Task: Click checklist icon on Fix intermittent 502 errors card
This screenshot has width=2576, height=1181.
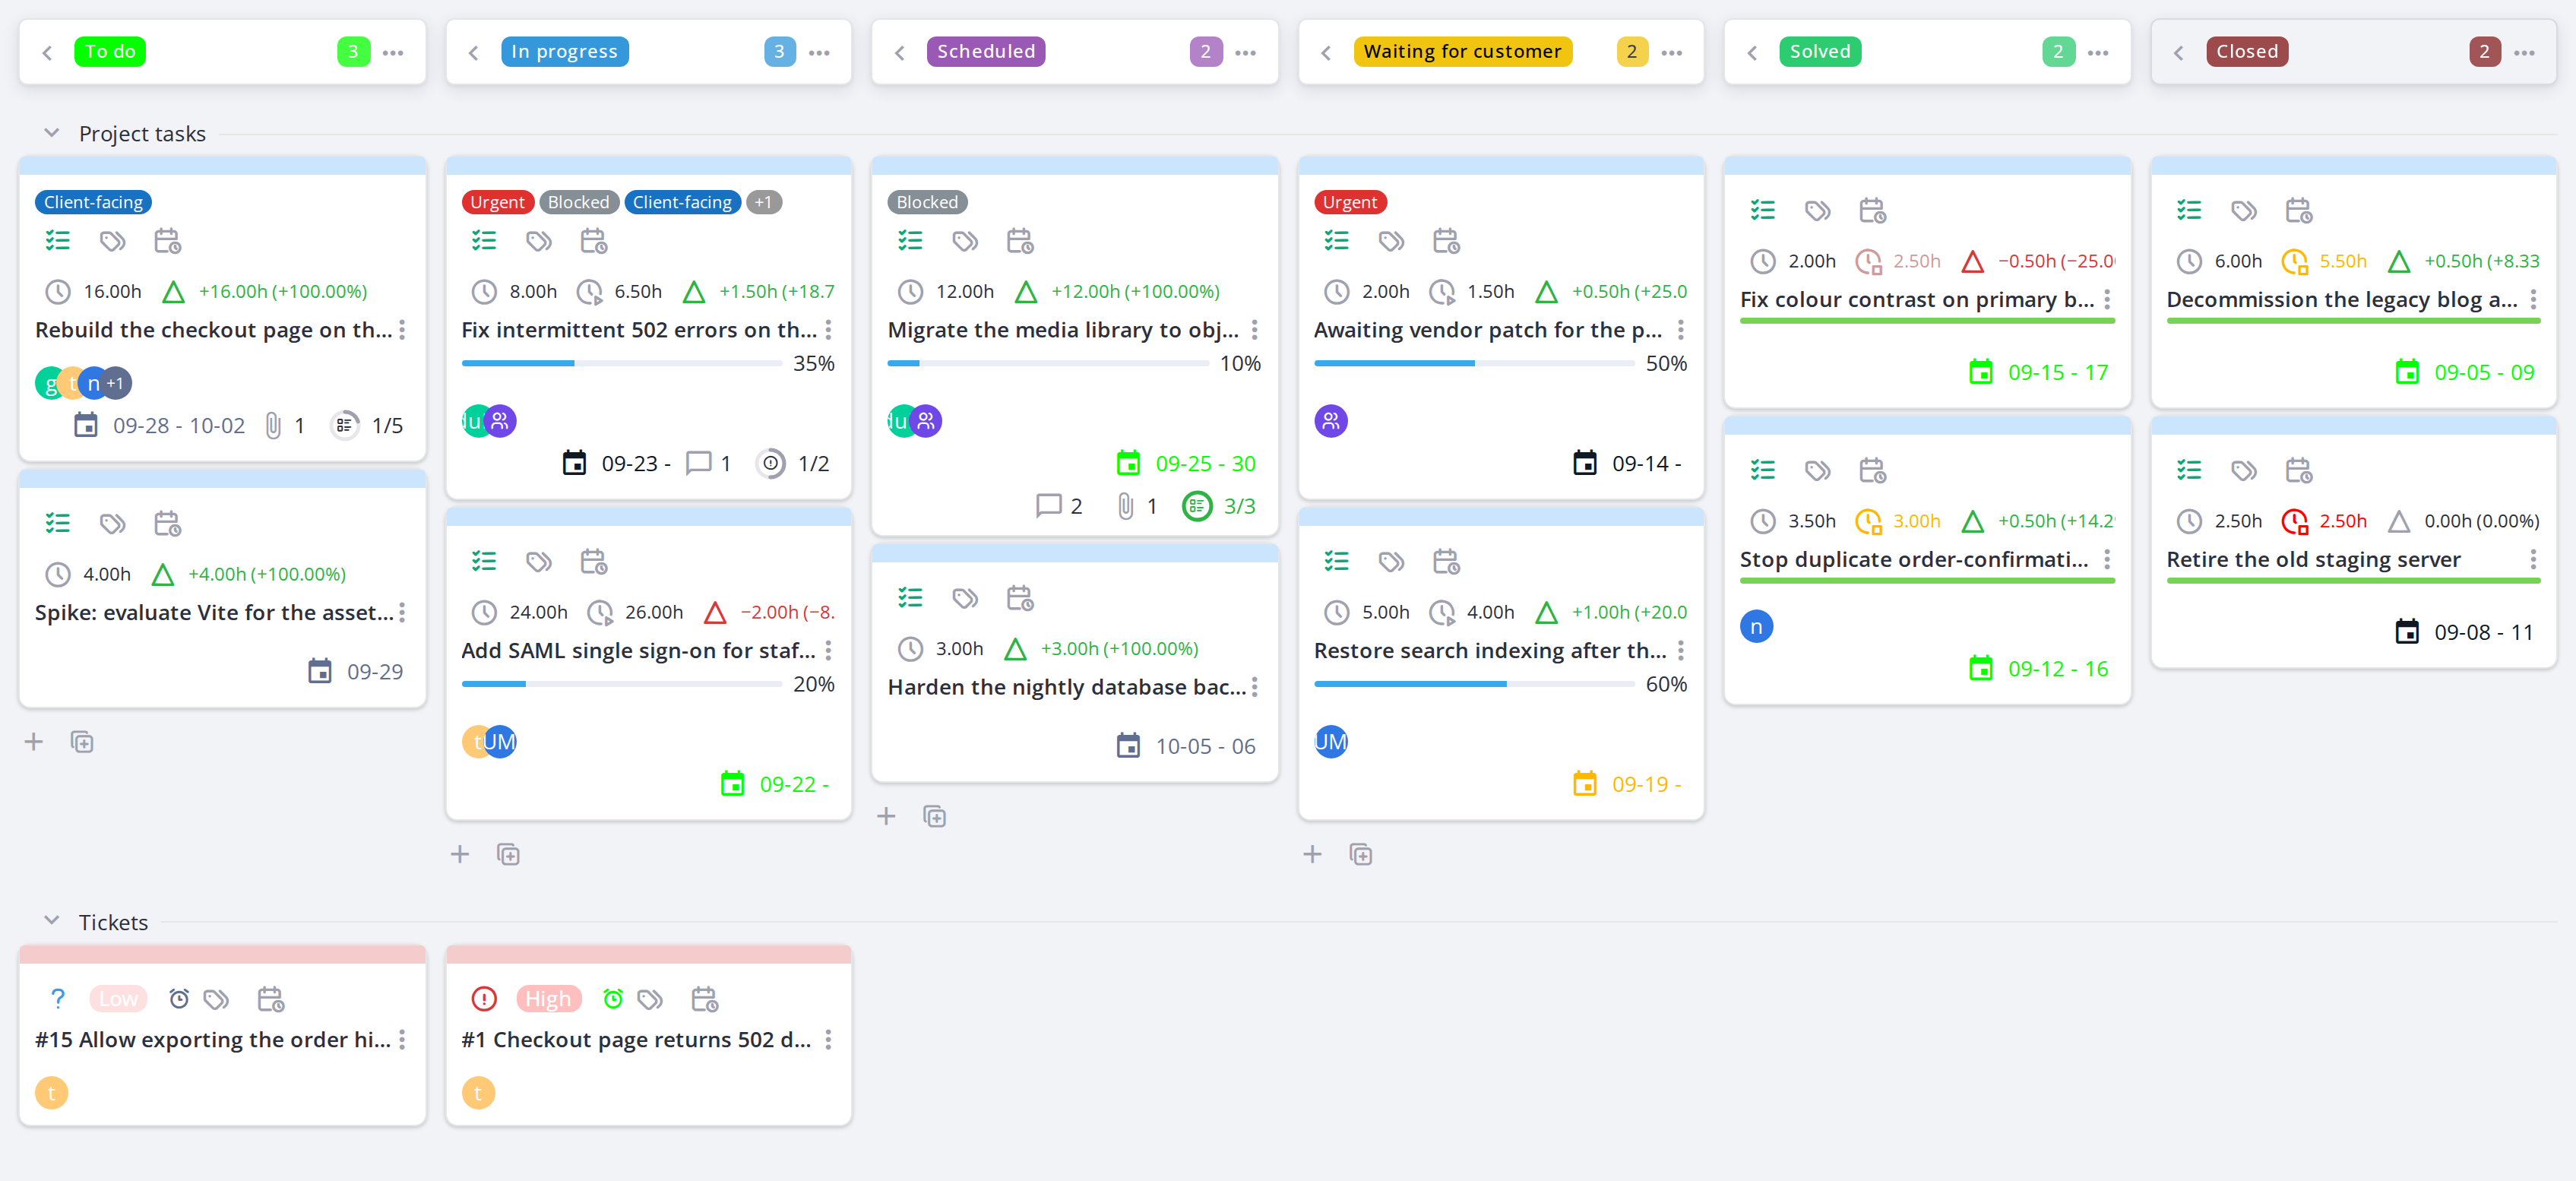Action: (484, 241)
